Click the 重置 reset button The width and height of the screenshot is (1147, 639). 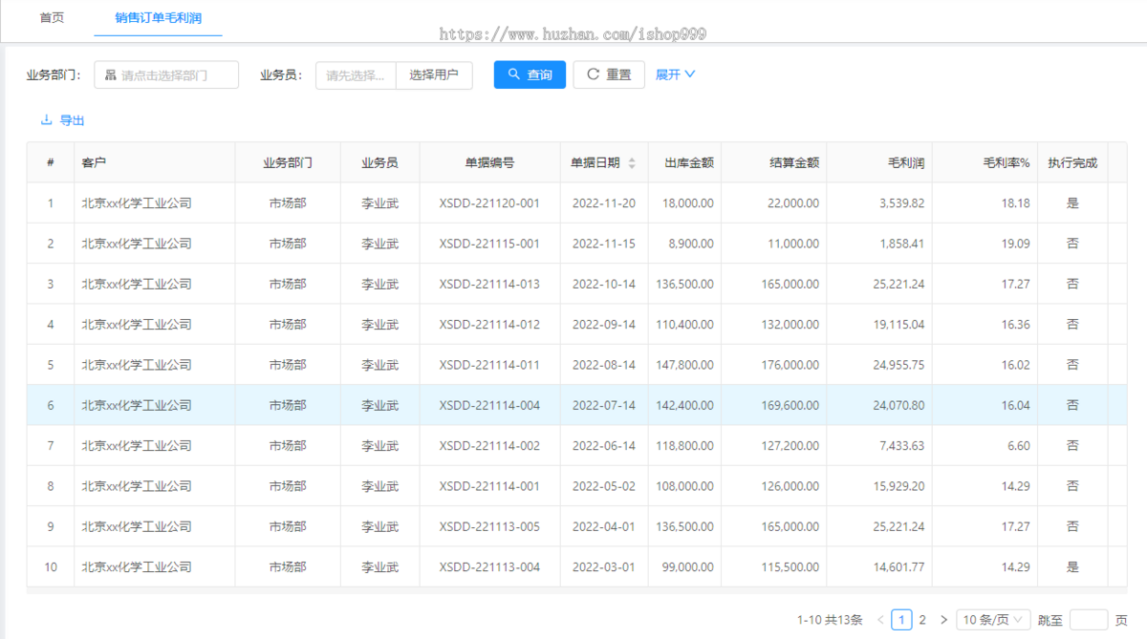tap(609, 75)
